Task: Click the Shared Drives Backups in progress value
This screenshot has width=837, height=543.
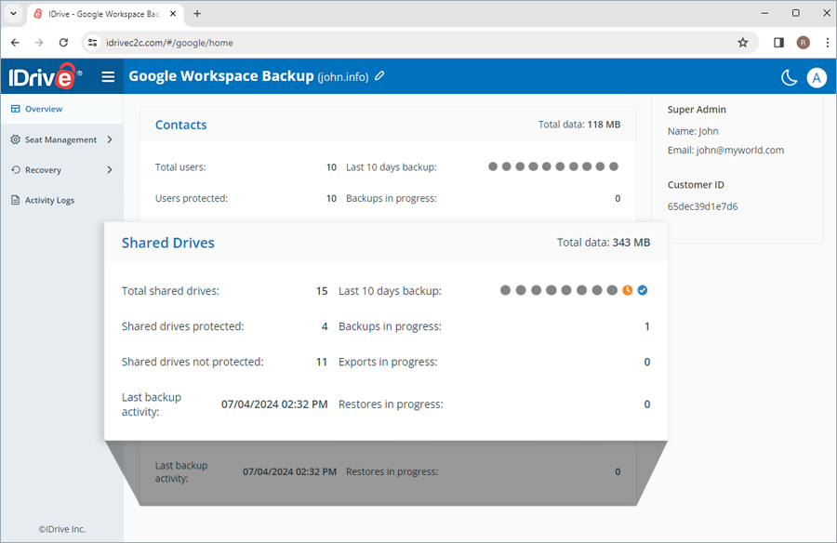Action: tap(647, 326)
